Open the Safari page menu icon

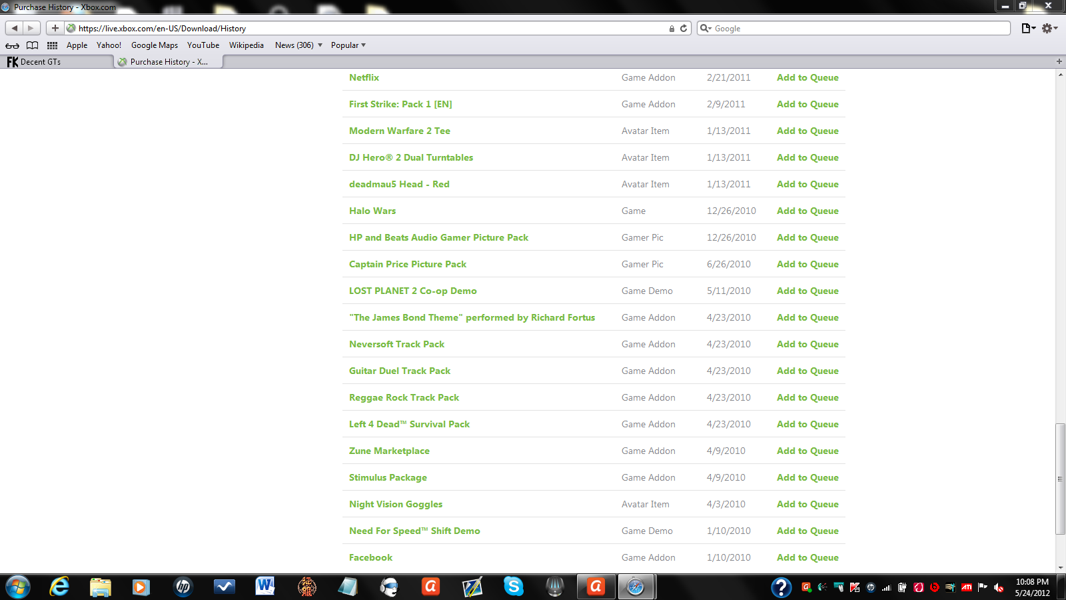click(x=1028, y=28)
